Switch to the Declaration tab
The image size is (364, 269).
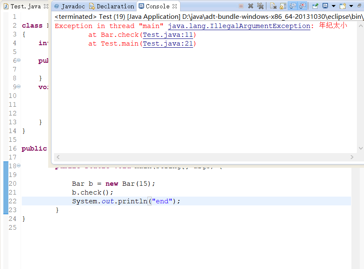tap(111, 6)
